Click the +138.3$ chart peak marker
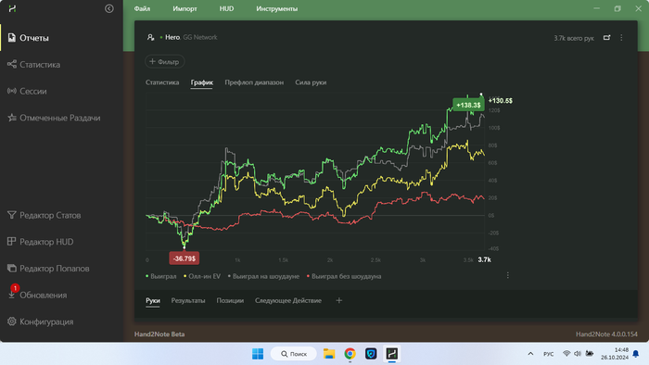 [468, 105]
